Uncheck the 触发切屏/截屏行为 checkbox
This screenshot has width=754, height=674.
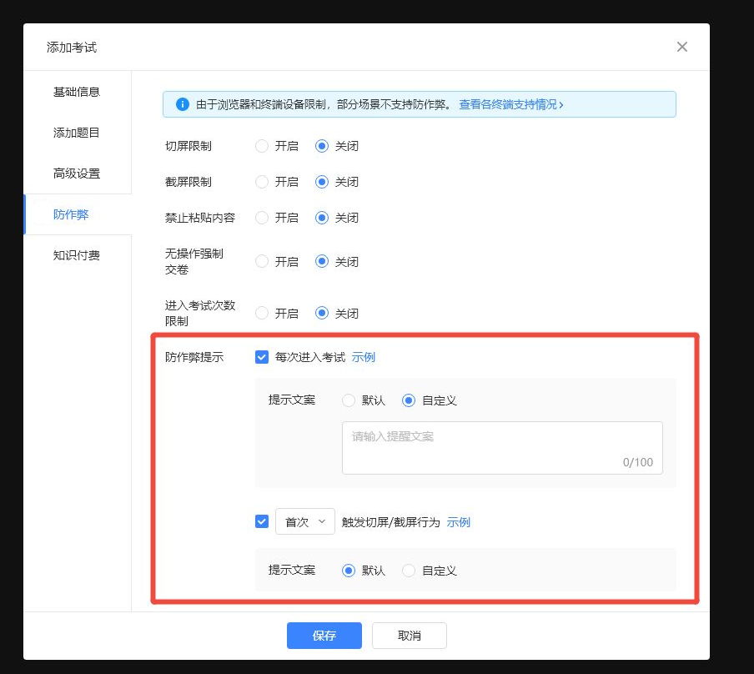(262, 521)
